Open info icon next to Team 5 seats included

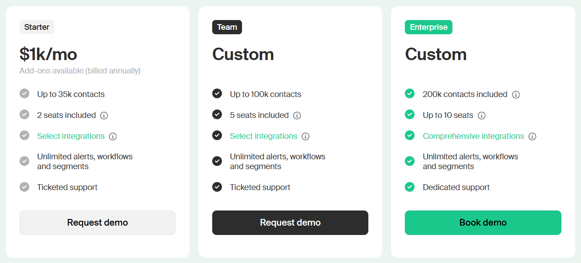[297, 116]
